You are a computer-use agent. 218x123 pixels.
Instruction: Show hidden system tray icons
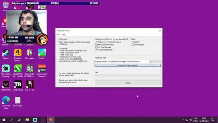click(183, 120)
